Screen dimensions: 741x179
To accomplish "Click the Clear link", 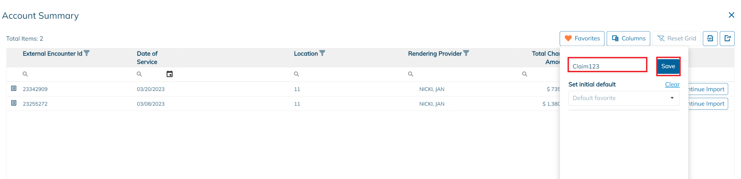I will pos(672,84).
